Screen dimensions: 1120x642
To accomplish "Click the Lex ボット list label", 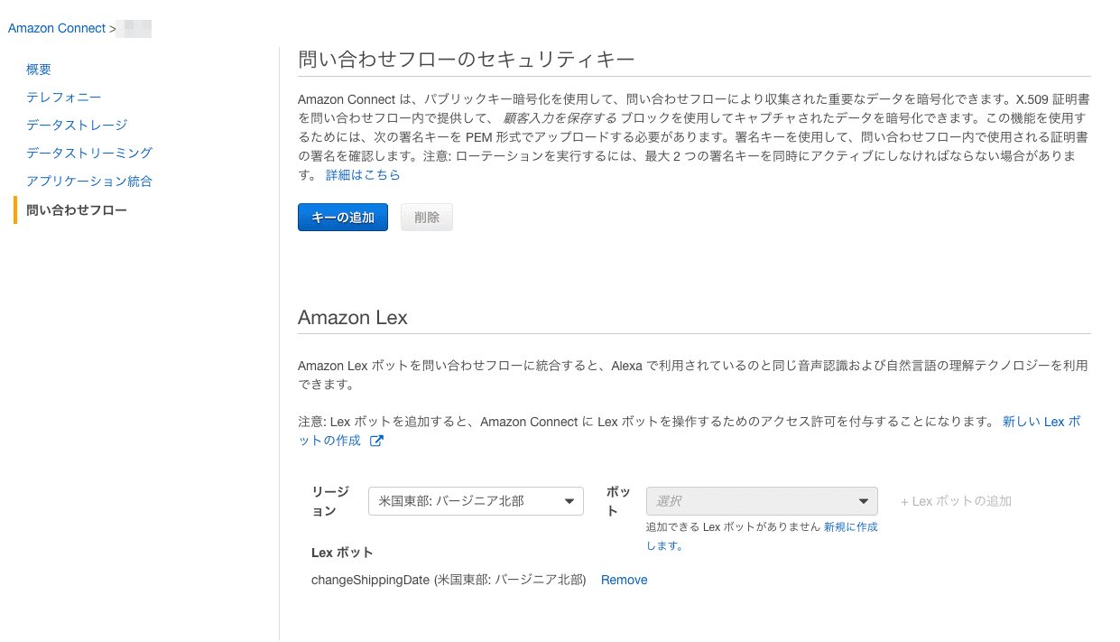I will (342, 553).
